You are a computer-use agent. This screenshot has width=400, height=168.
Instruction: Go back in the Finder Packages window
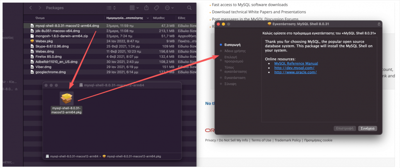tap(30, 8)
